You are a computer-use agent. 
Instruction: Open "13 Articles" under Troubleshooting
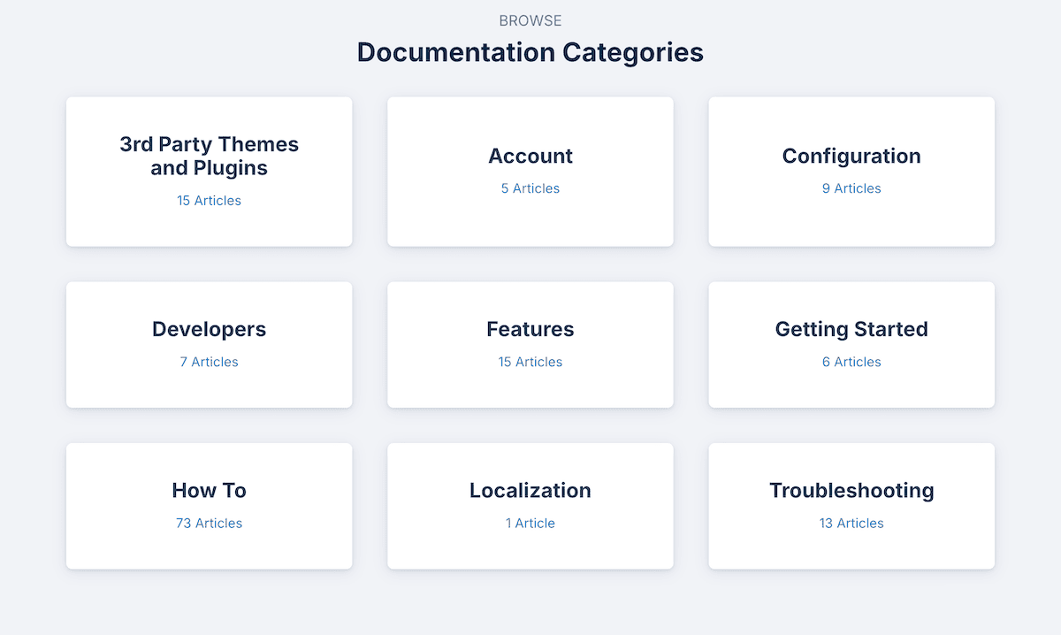click(851, 523)
